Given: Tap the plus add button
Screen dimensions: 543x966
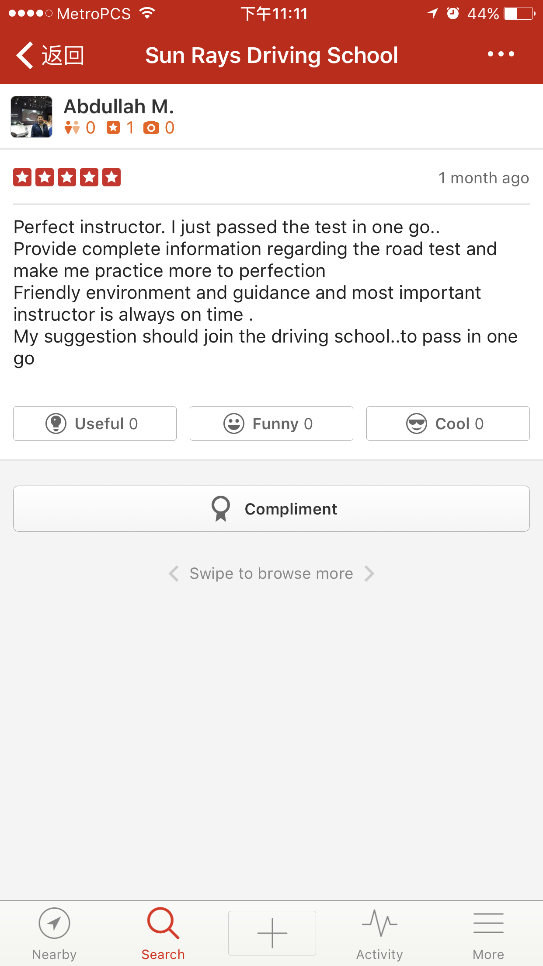Looking at the screenshot, I should [272, 933].
